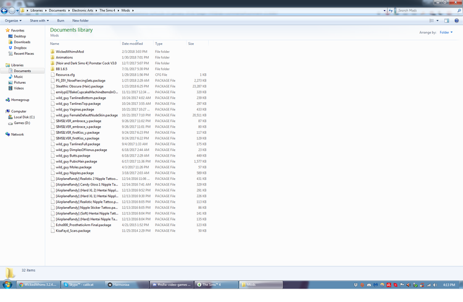Click the Burn toolbar command
The image size is (463, 302).
pyautogui.click(x=60, y=20)
